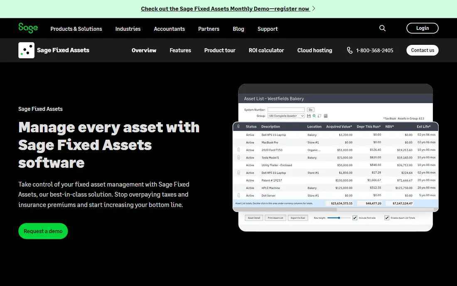This screenshot has height=286, width=457.
Task: Call the 1-800-368-2405 phone link
Action: click(374, 50)
